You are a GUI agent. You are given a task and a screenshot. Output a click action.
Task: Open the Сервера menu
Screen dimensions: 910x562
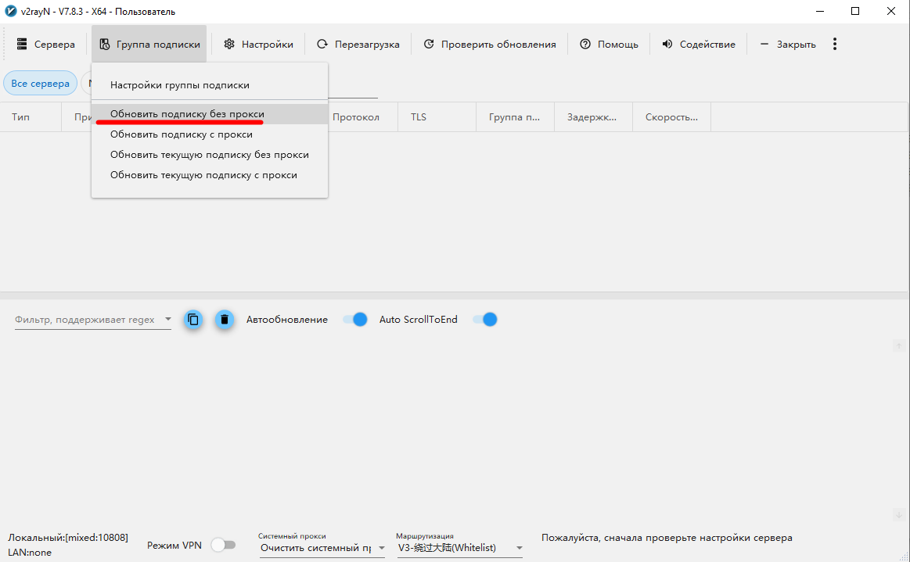(x=46, y=44)
